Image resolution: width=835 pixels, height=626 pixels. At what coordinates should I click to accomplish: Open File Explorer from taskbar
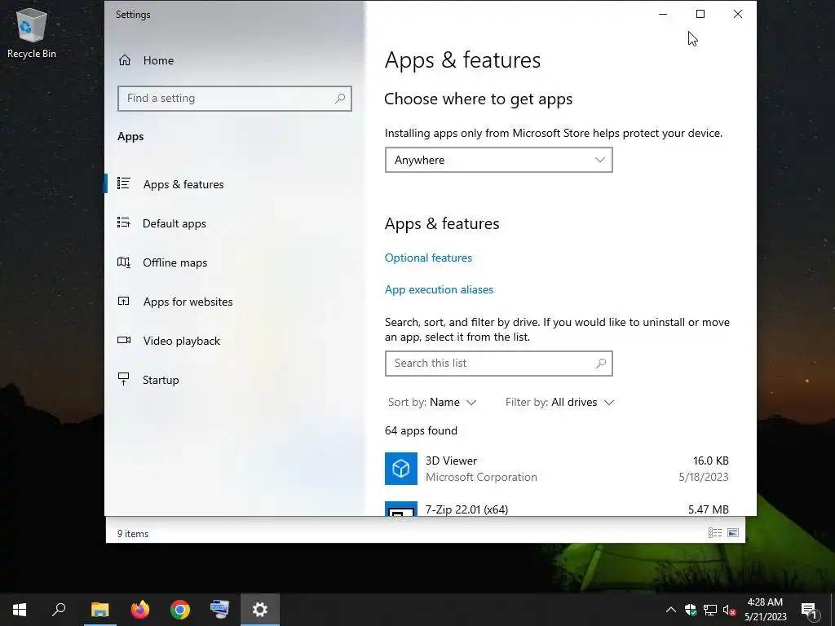[x=99, y=610]
